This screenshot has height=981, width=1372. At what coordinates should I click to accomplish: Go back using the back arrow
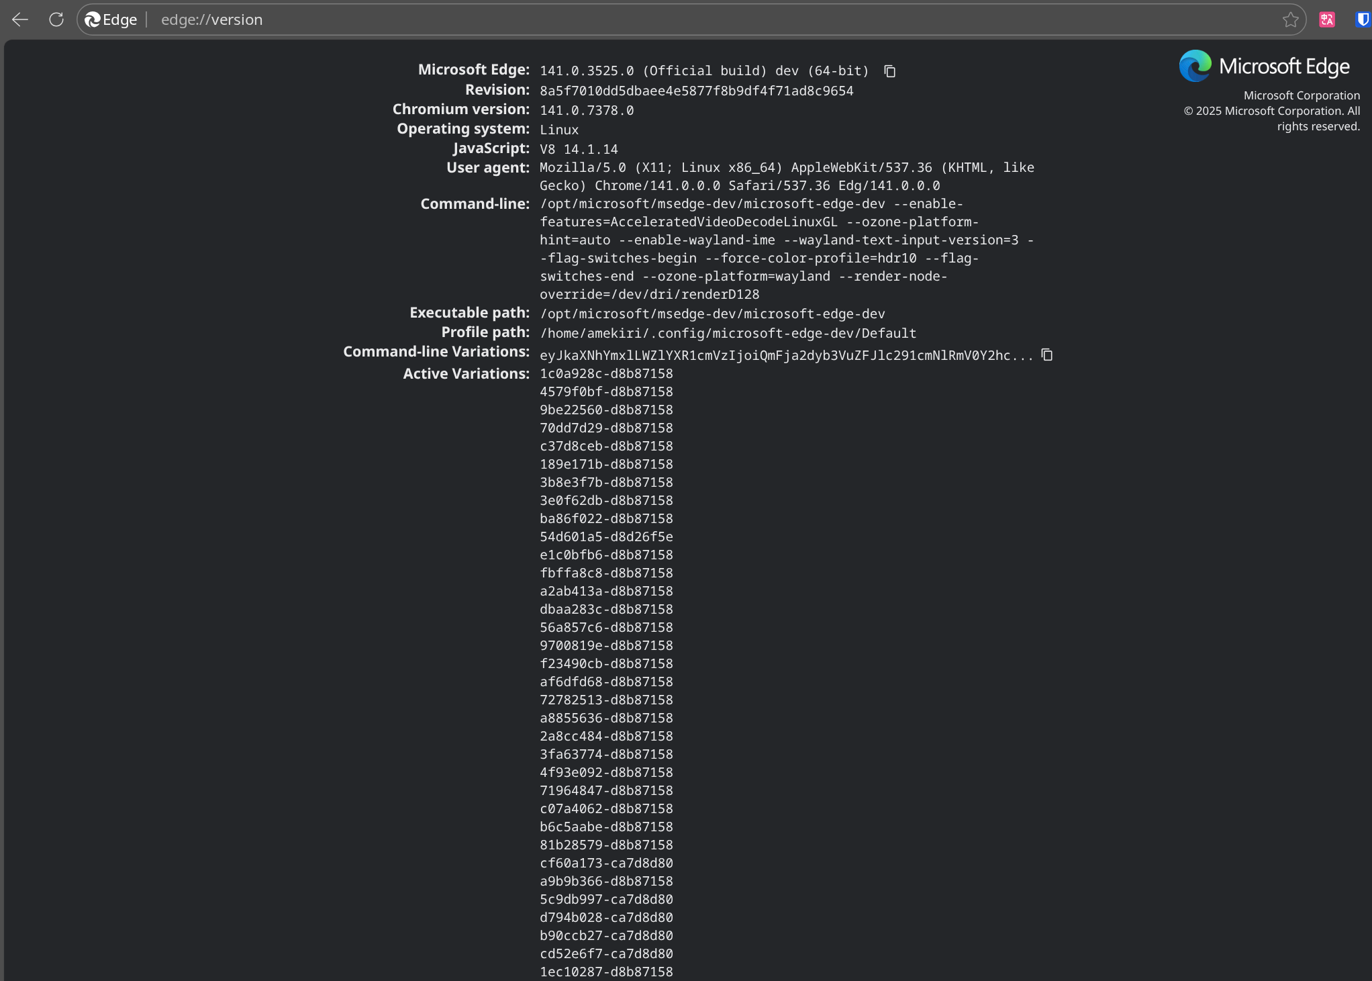[20, 19]
